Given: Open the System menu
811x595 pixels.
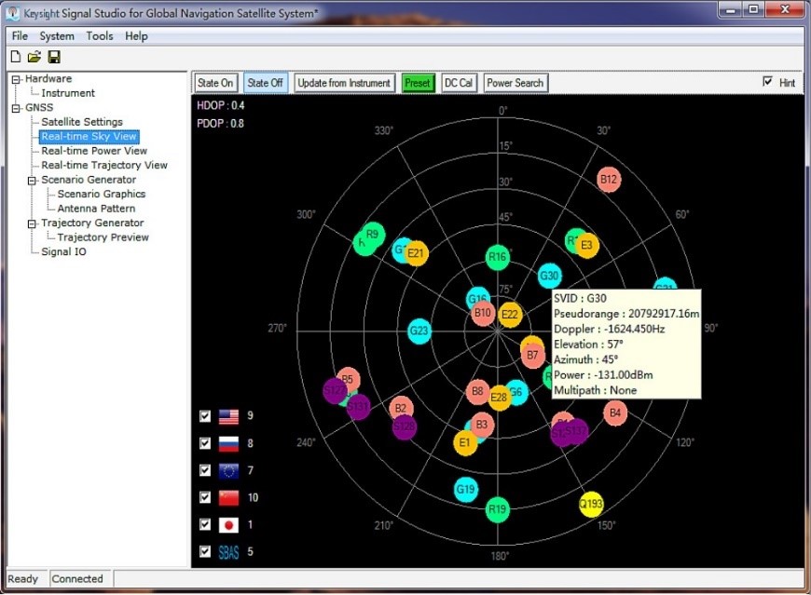Looking at the screenshot, I should tap(56, 36).
